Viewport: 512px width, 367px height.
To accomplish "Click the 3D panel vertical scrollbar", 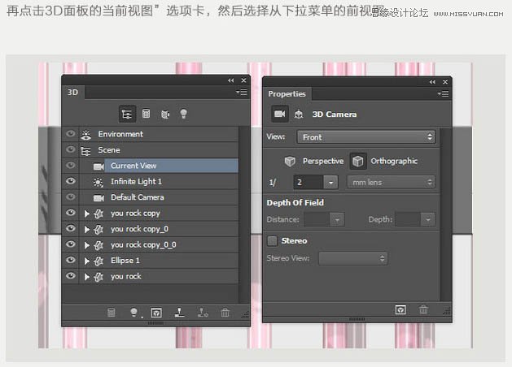I will click(244, 215).
